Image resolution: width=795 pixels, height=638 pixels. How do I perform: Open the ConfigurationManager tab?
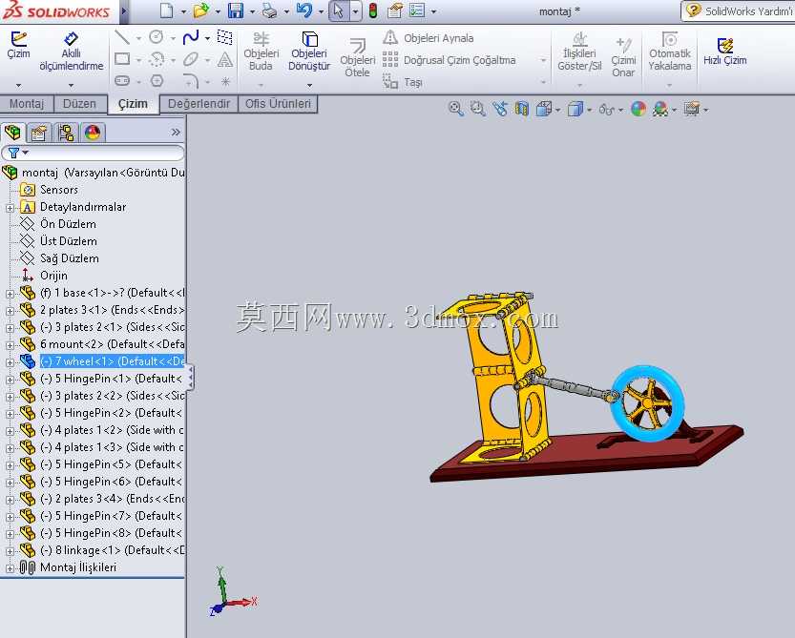[66, 133]
